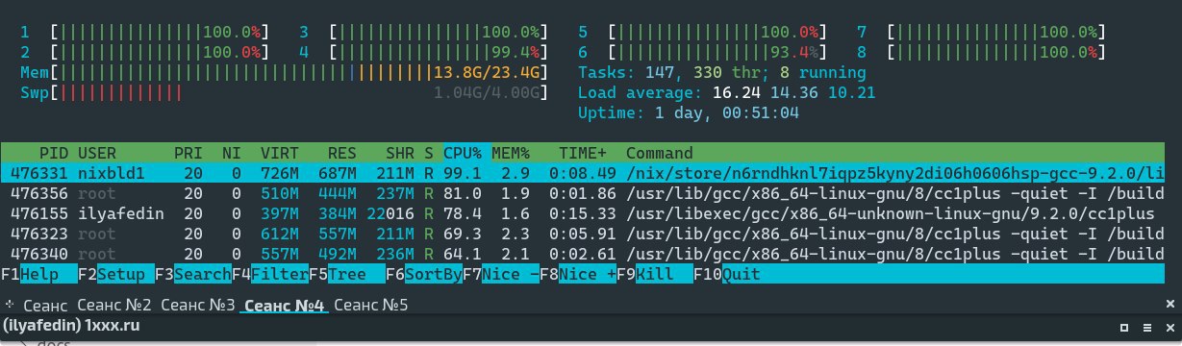Select process row with PID 476340
Viewport: 1182px width, 346px height.
click(583, 254)
